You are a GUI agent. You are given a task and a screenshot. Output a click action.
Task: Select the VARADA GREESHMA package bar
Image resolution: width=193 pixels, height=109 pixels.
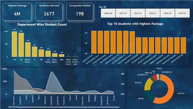(x=183, y=45)
